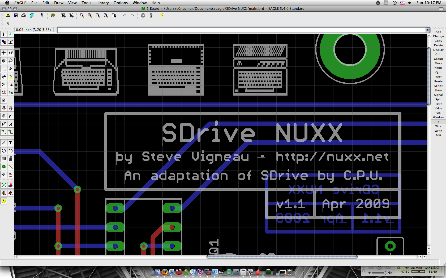Select the Move tool with four arrows
Screen dimensions: 446x278
click(4, 53)
